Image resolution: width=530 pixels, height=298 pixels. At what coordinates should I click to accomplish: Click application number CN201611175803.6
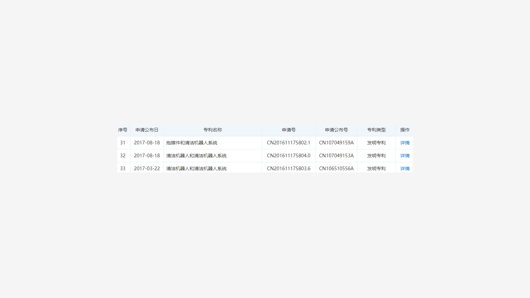pyautogui.click(x=289, y=169)
